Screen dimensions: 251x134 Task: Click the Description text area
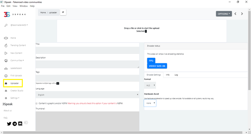pos(87,64)
